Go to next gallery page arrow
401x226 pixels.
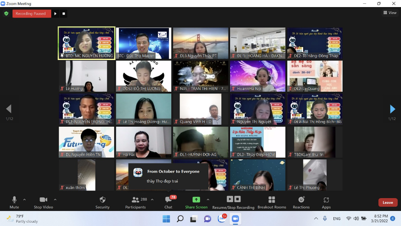coord(392,109)
